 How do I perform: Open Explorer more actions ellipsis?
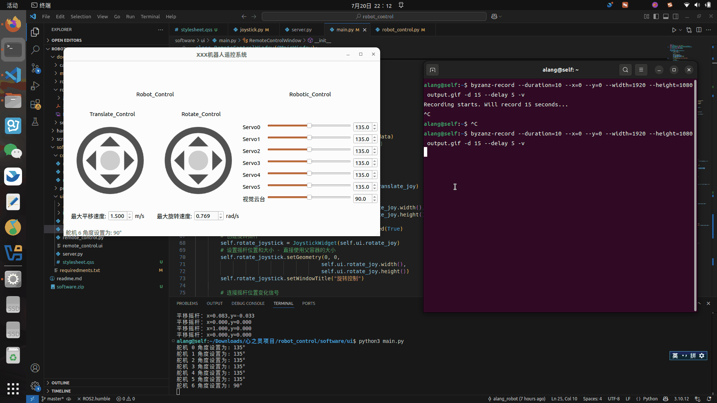[x=161, y=29]
